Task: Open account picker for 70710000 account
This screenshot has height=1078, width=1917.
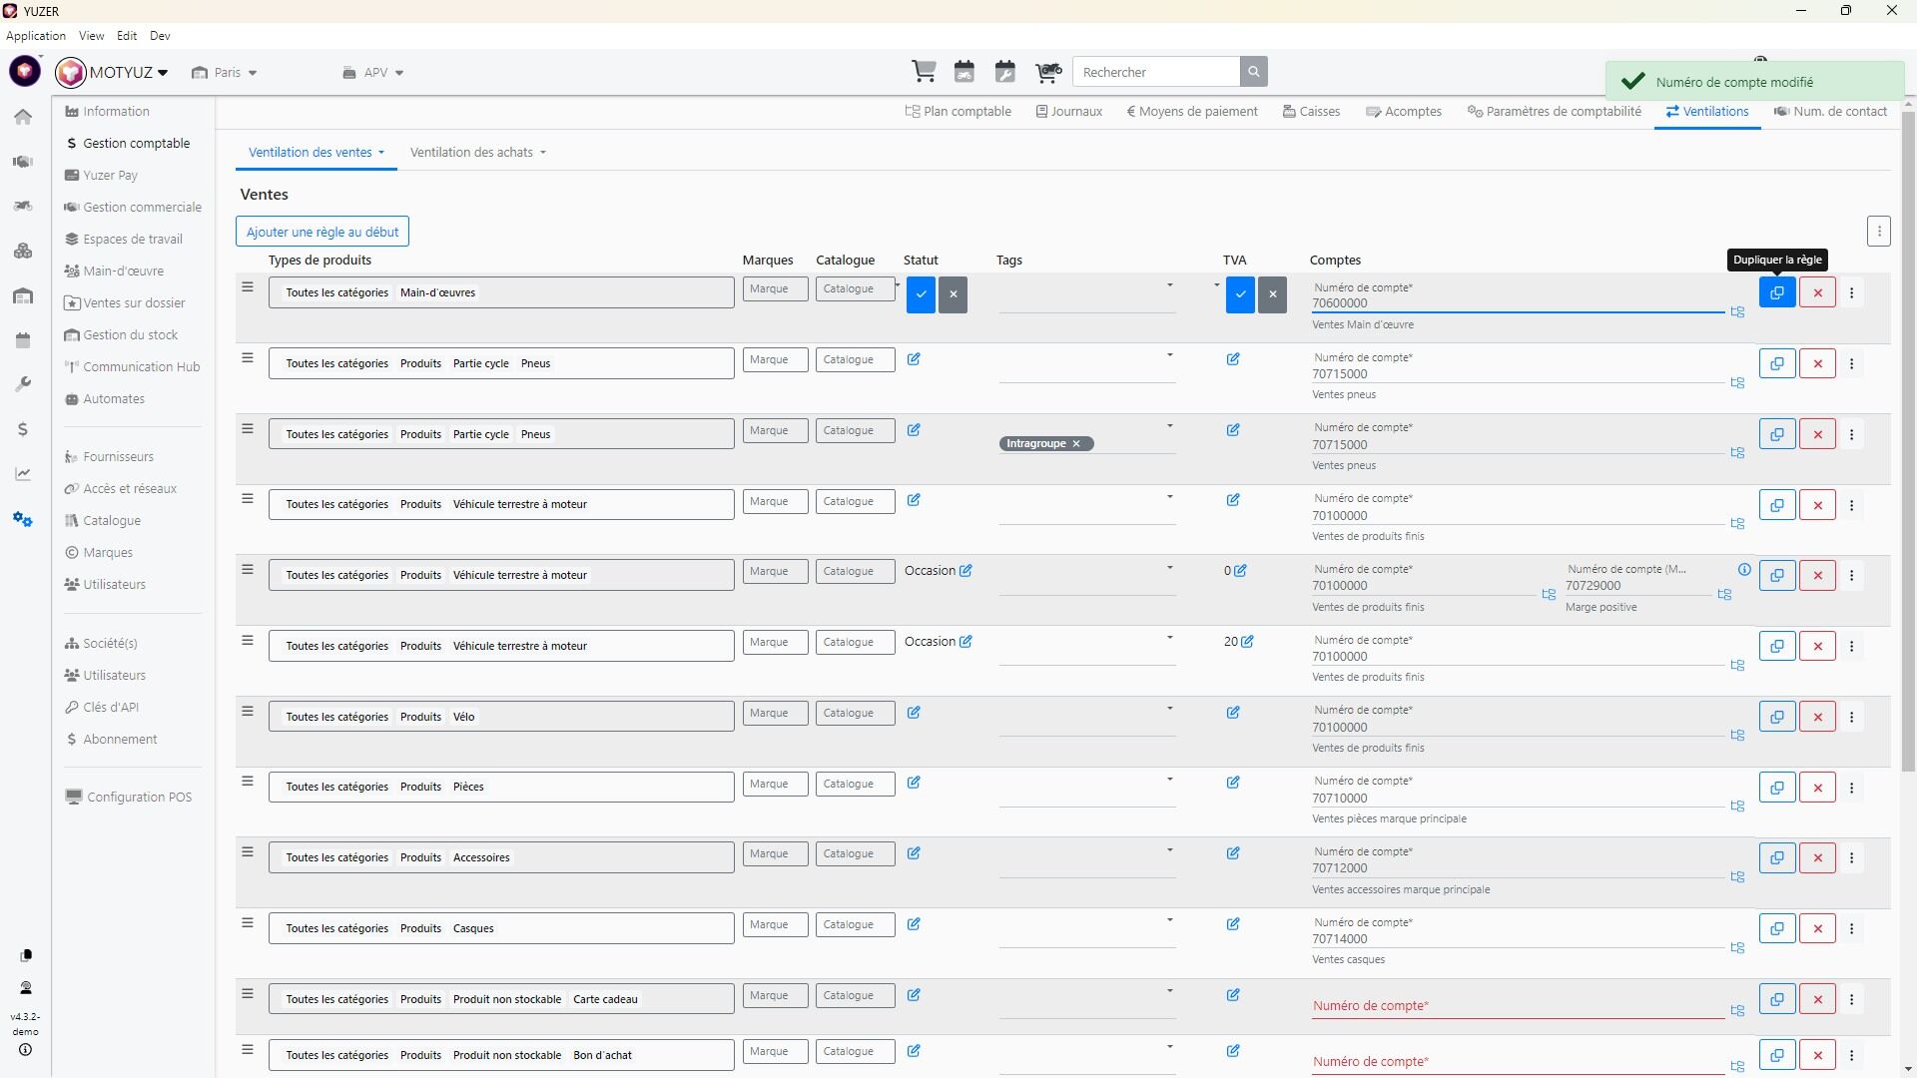Action: click(1737, 806)
